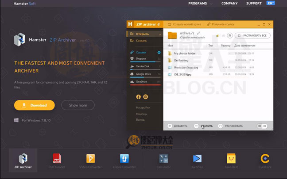Open Помощь in the archiver sidebar
The height and width of the screenshot is (179, 287).
pyautogui.click(x=141, y=114)
